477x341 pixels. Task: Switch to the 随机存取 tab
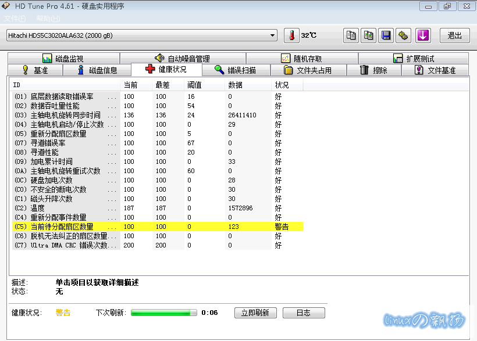301,59
